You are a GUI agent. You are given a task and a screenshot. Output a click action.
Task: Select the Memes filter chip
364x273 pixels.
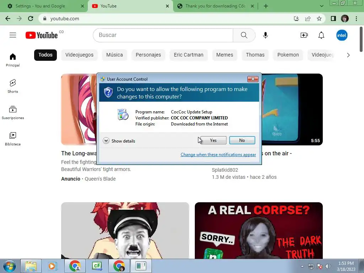click(x=225, y=55)
